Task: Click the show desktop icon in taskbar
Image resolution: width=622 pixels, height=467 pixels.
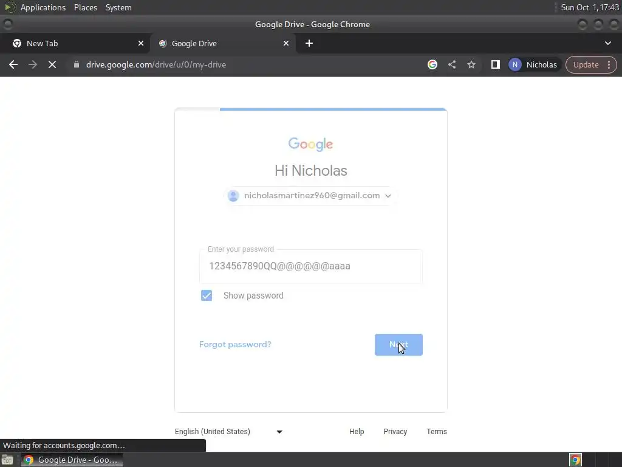Action: click(7, 460)
